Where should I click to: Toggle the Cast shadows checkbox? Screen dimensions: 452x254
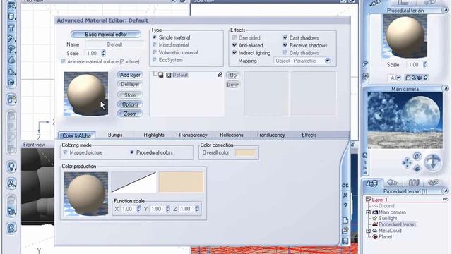pyautogui.click(x=285, y=37)
